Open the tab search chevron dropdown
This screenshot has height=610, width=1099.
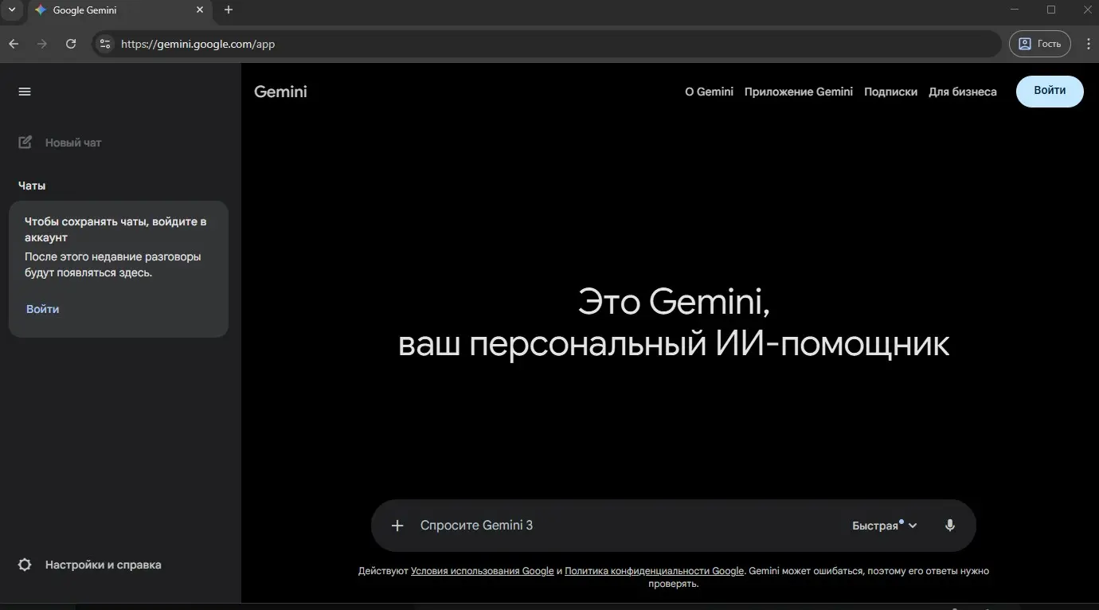coord(11,10)
